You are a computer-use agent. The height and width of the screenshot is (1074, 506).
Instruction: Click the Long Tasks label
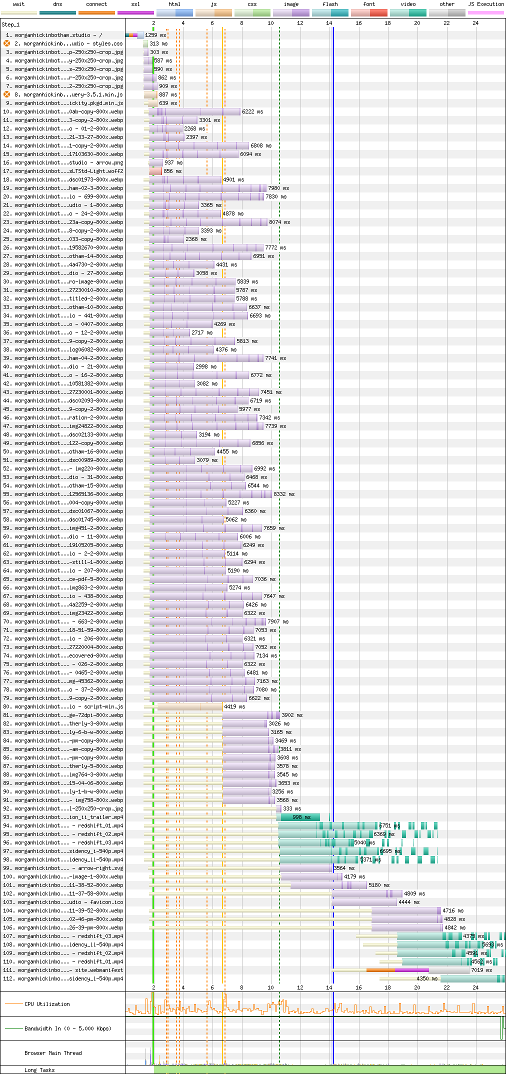(x=39, y=1070)
